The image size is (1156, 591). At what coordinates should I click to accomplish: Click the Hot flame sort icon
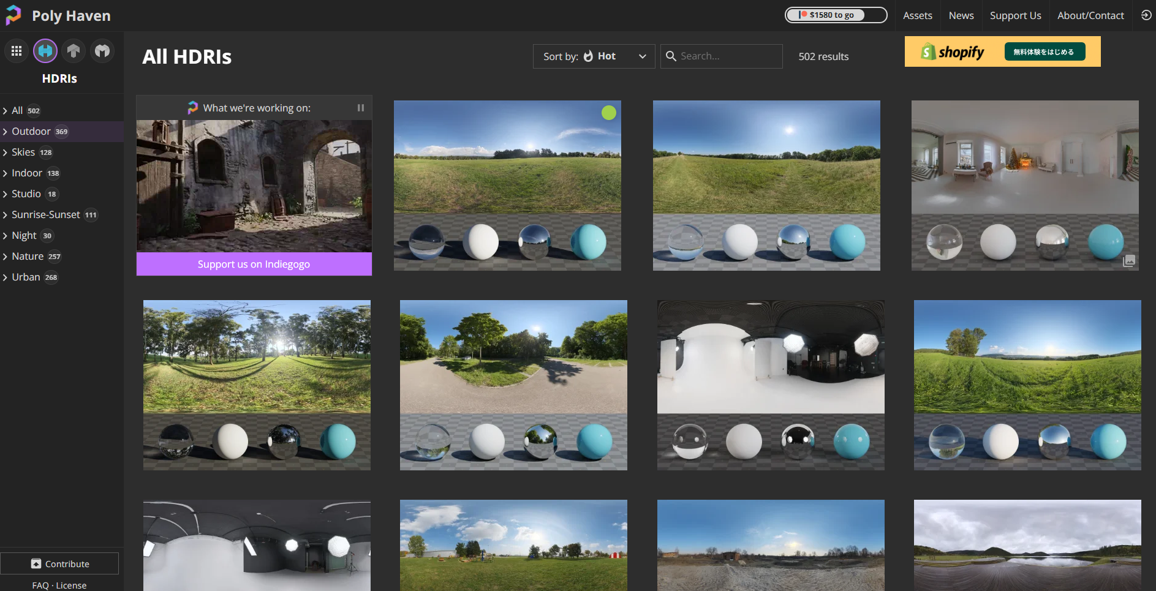point(588,56)
